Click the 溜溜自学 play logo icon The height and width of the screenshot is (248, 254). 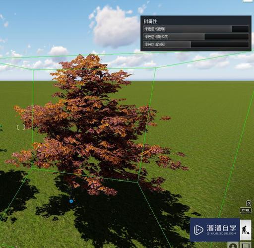tap(198, 230)
